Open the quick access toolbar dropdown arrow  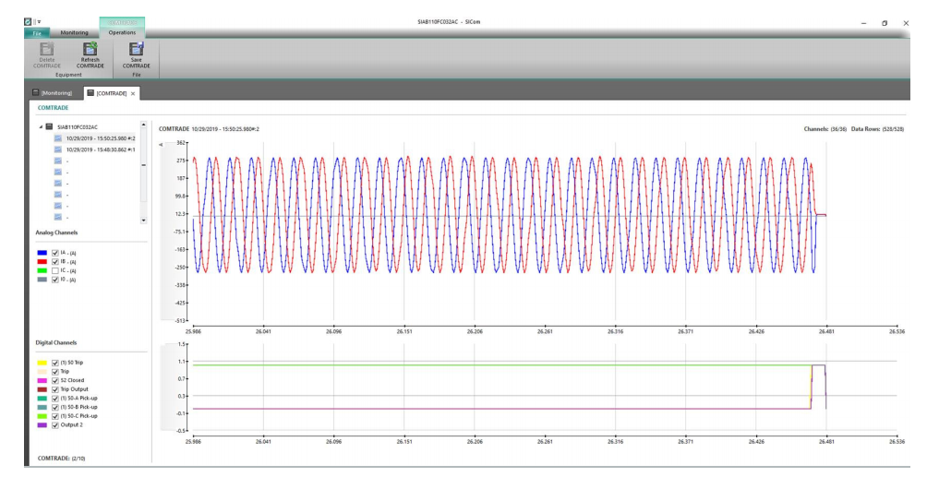tap(39, 22)
